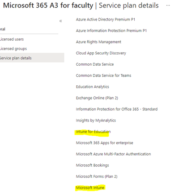Screen dimensions: 179x192
Task: Click Common Data Service entry
Action: pyautogui.click(x=95, y=64)
